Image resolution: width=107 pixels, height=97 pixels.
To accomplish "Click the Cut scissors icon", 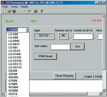I will pos(20,11).
